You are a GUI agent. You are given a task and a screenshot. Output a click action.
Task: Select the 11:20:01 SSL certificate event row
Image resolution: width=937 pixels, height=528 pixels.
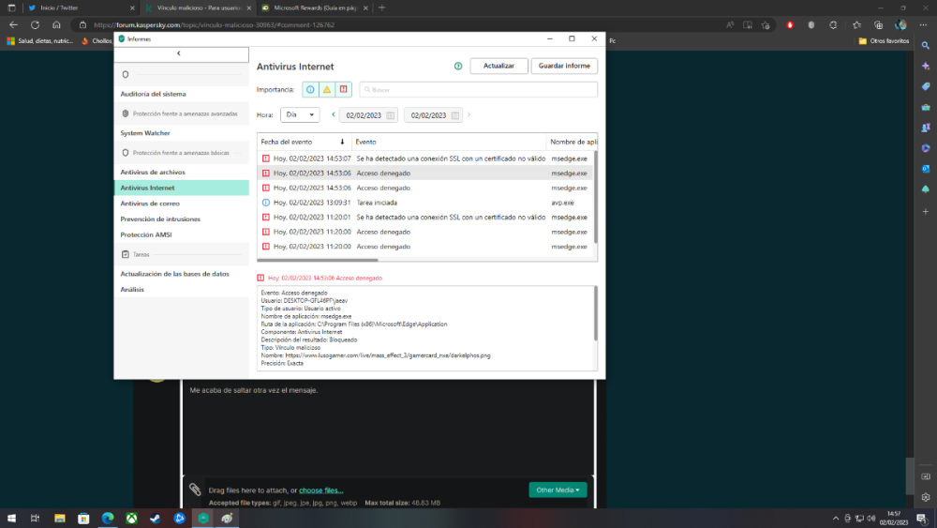tap(424, 217)
